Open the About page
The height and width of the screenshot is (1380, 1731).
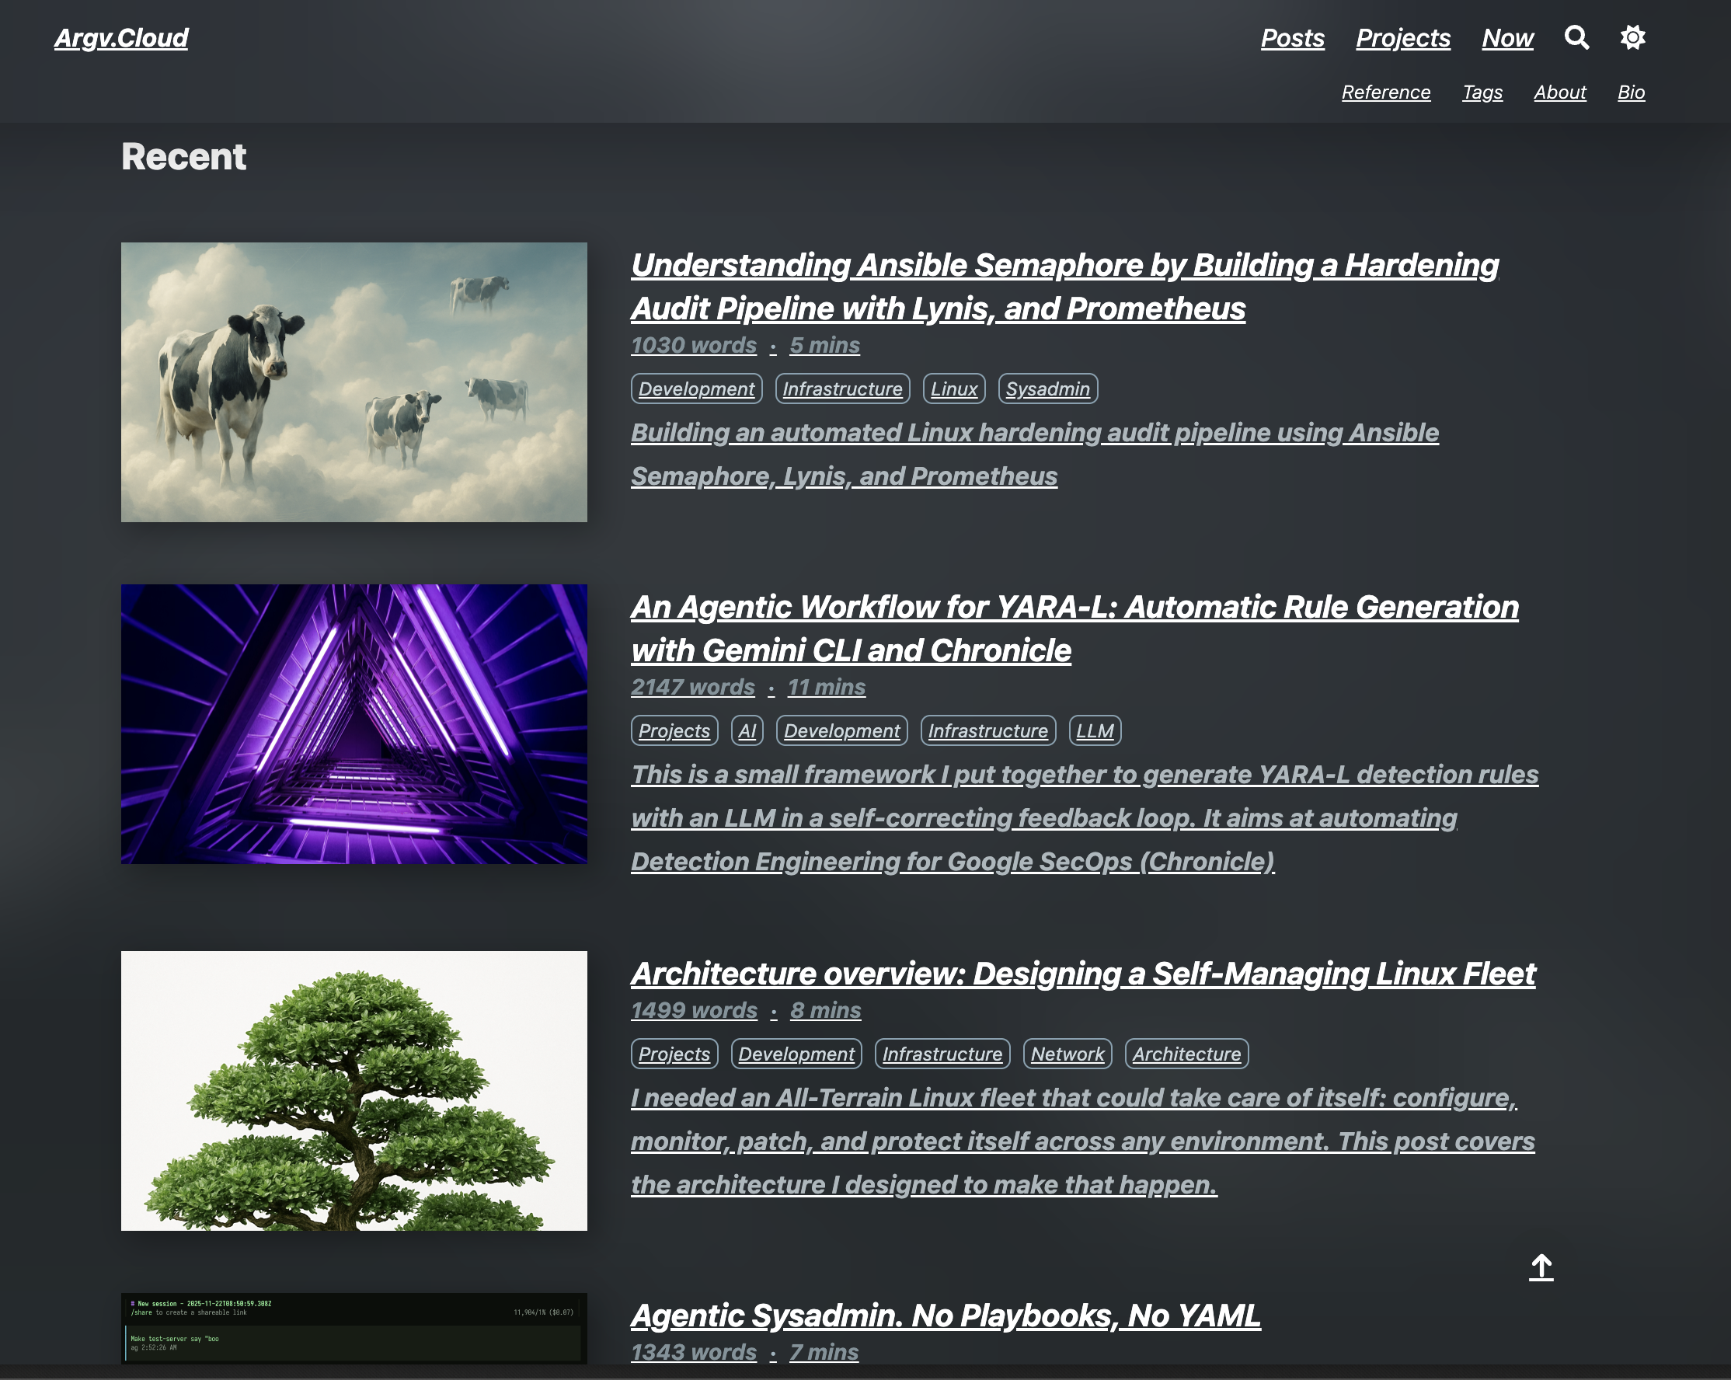point(1560,92)
